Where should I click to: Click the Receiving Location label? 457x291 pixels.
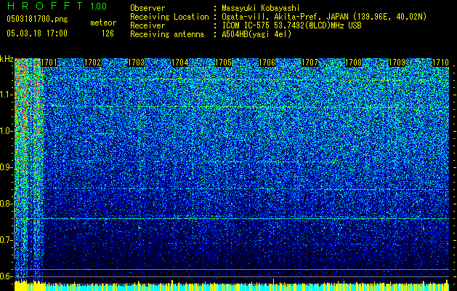(169, 17)
